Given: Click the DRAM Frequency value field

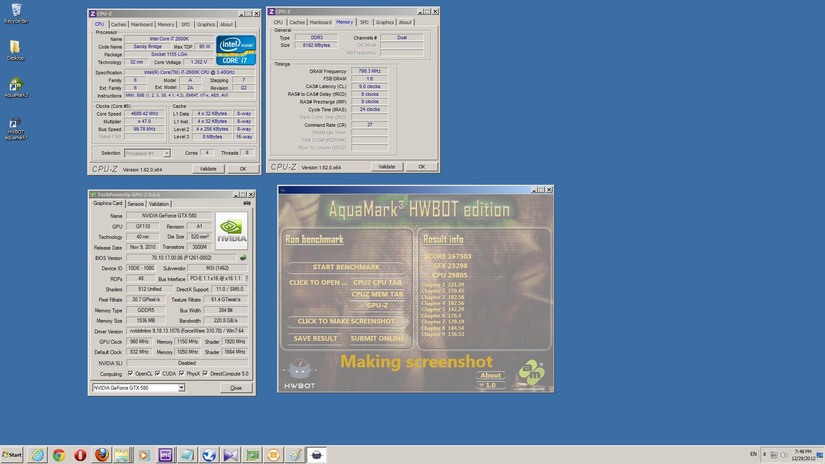Looking at the screenshot, I should tap(370, 71).
